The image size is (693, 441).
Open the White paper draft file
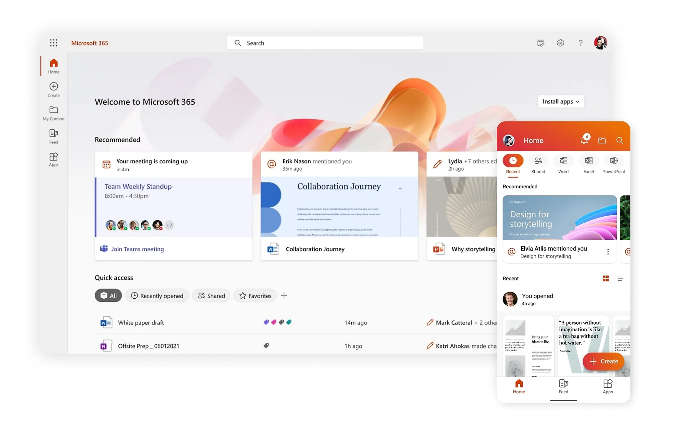coord(141,323)
